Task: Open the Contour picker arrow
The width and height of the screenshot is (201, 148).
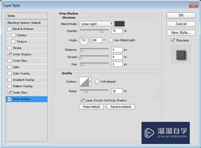Action: click(90, 82)
